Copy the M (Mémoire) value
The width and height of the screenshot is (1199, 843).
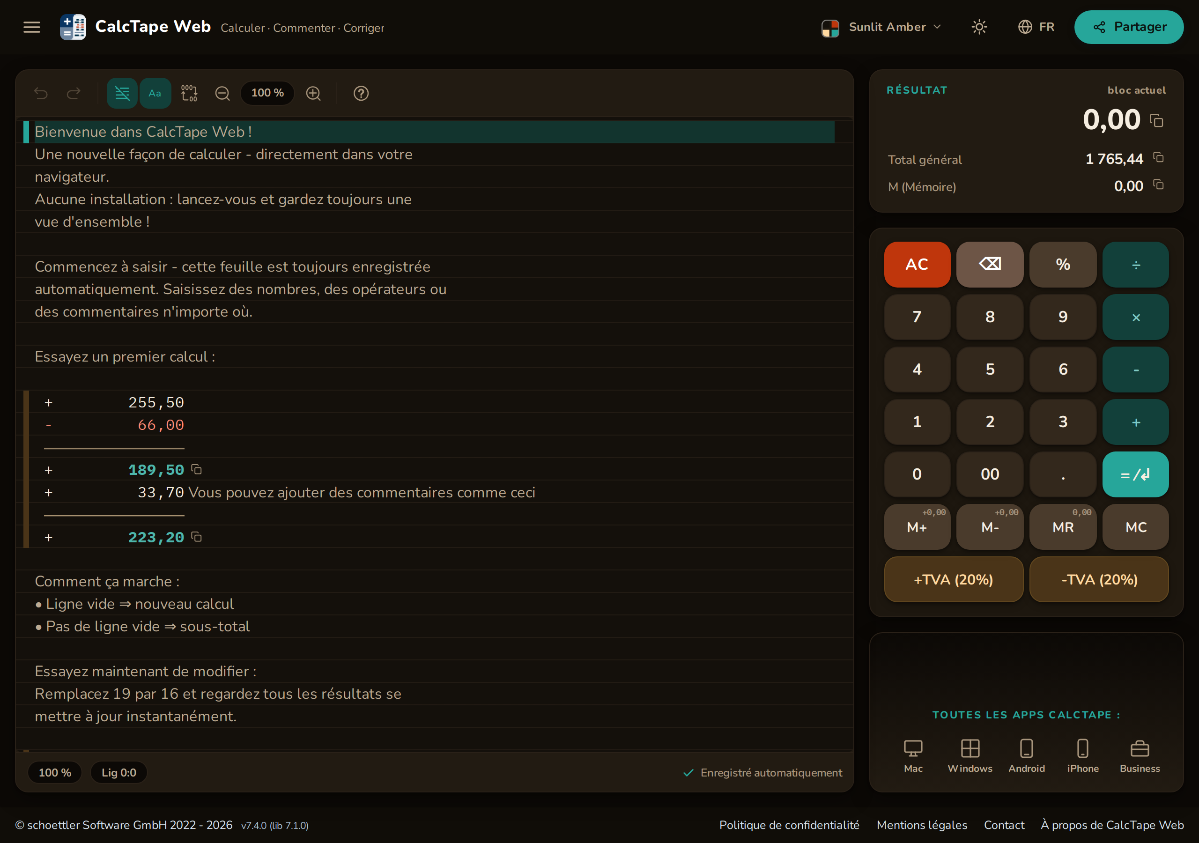click(x=1158, y=185)
